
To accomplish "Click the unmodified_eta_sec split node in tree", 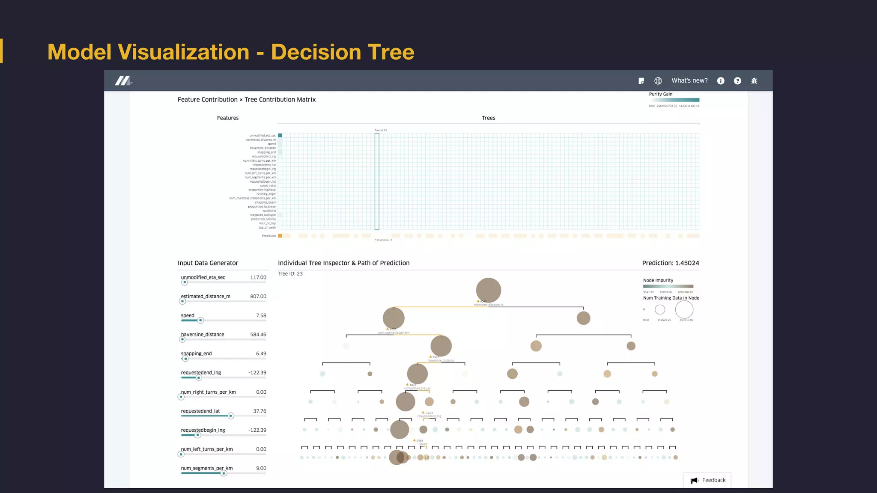I will tap(417, 374).
